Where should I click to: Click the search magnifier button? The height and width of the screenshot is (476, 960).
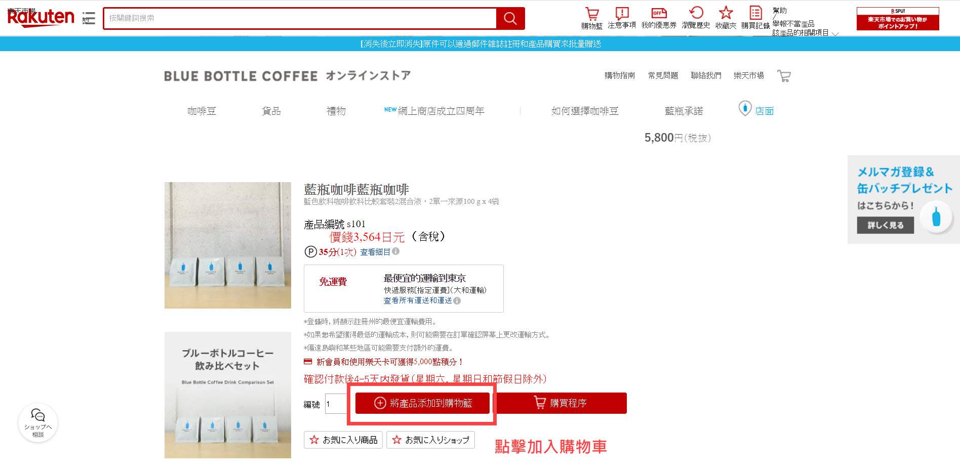click(510, 19)
